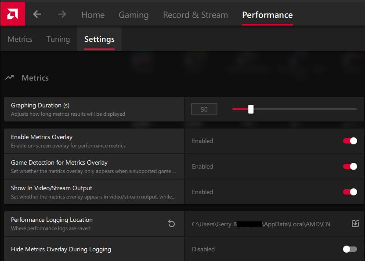Navigate back using the left arrow icon
Viewport: 365px width, 261px height.
37,14
